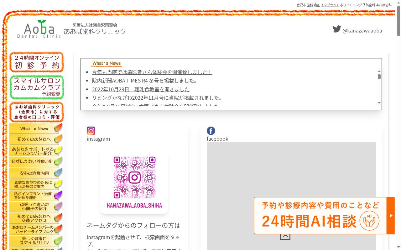Open 初めてのあなたへ menu item
Screen dimensions: 401x250
(36, 139)
